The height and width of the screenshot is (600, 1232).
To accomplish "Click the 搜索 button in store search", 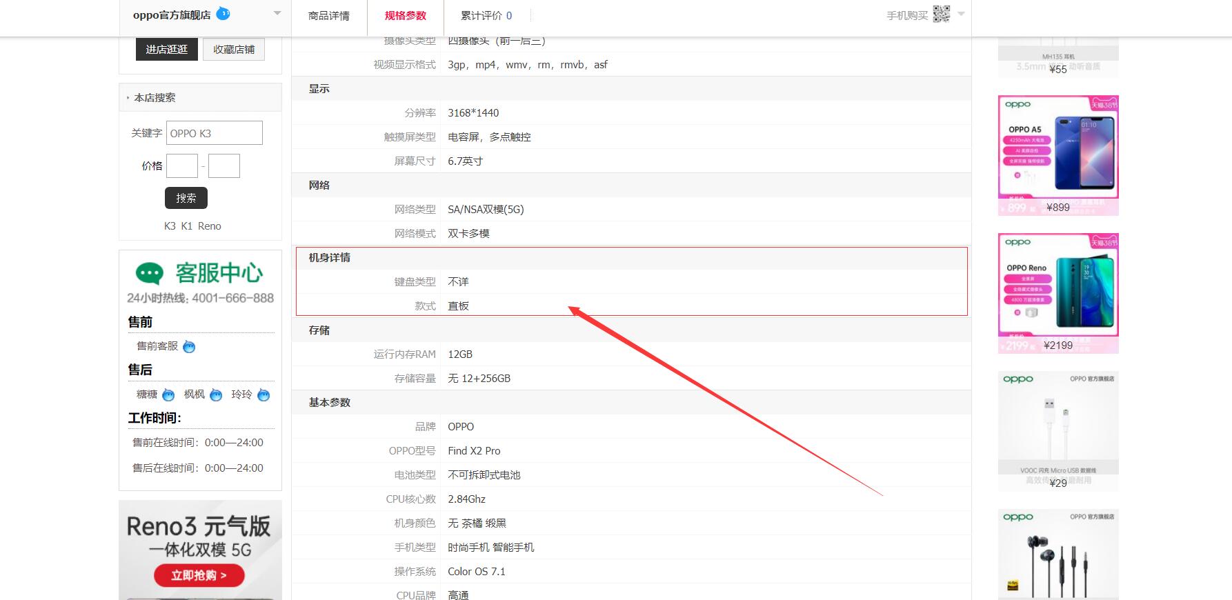I will [x=186, y=198].
